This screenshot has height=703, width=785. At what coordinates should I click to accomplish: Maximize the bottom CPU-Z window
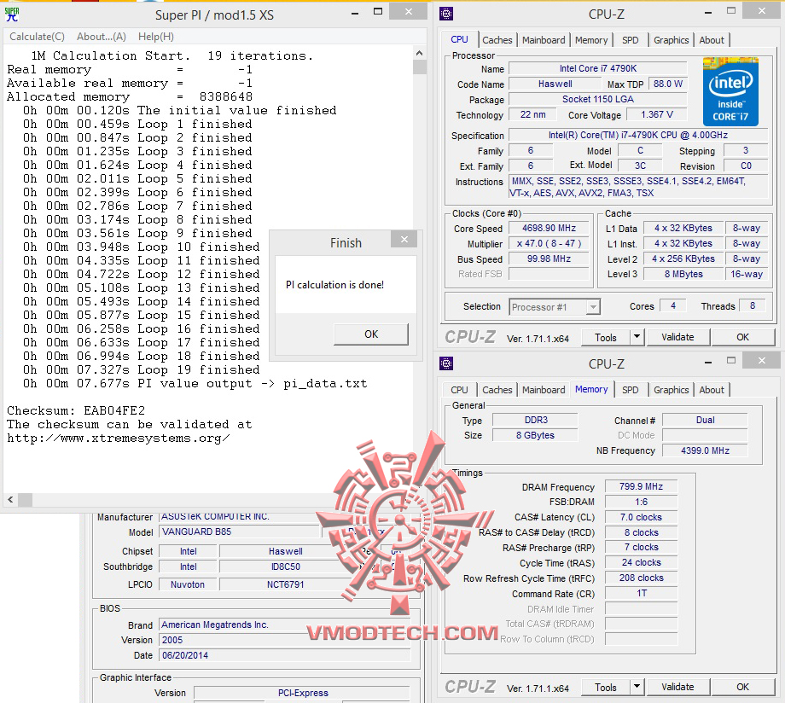731,360
